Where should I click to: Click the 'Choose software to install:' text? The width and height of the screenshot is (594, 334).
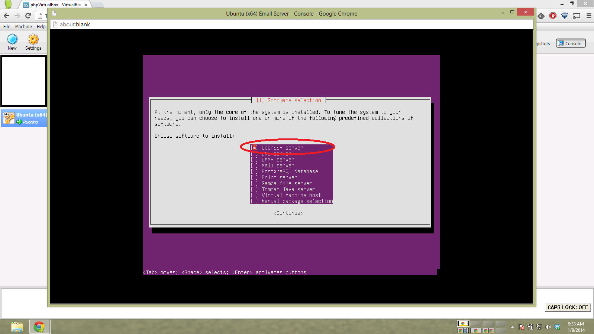click(195, 136)
